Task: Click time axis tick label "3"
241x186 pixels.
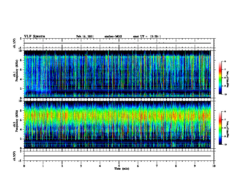Action: click(81, 166)
